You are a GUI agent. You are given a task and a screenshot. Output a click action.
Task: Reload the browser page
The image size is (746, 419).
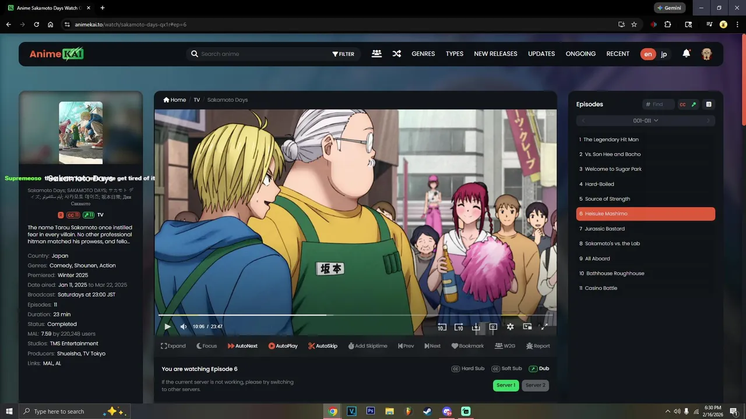pos(36,24)
